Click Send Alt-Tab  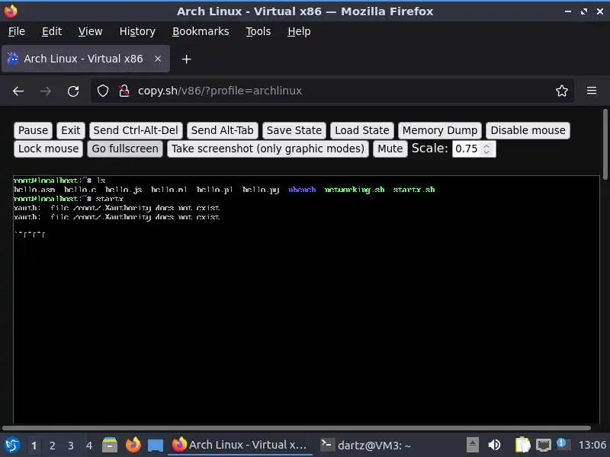(x=222, y=130)
